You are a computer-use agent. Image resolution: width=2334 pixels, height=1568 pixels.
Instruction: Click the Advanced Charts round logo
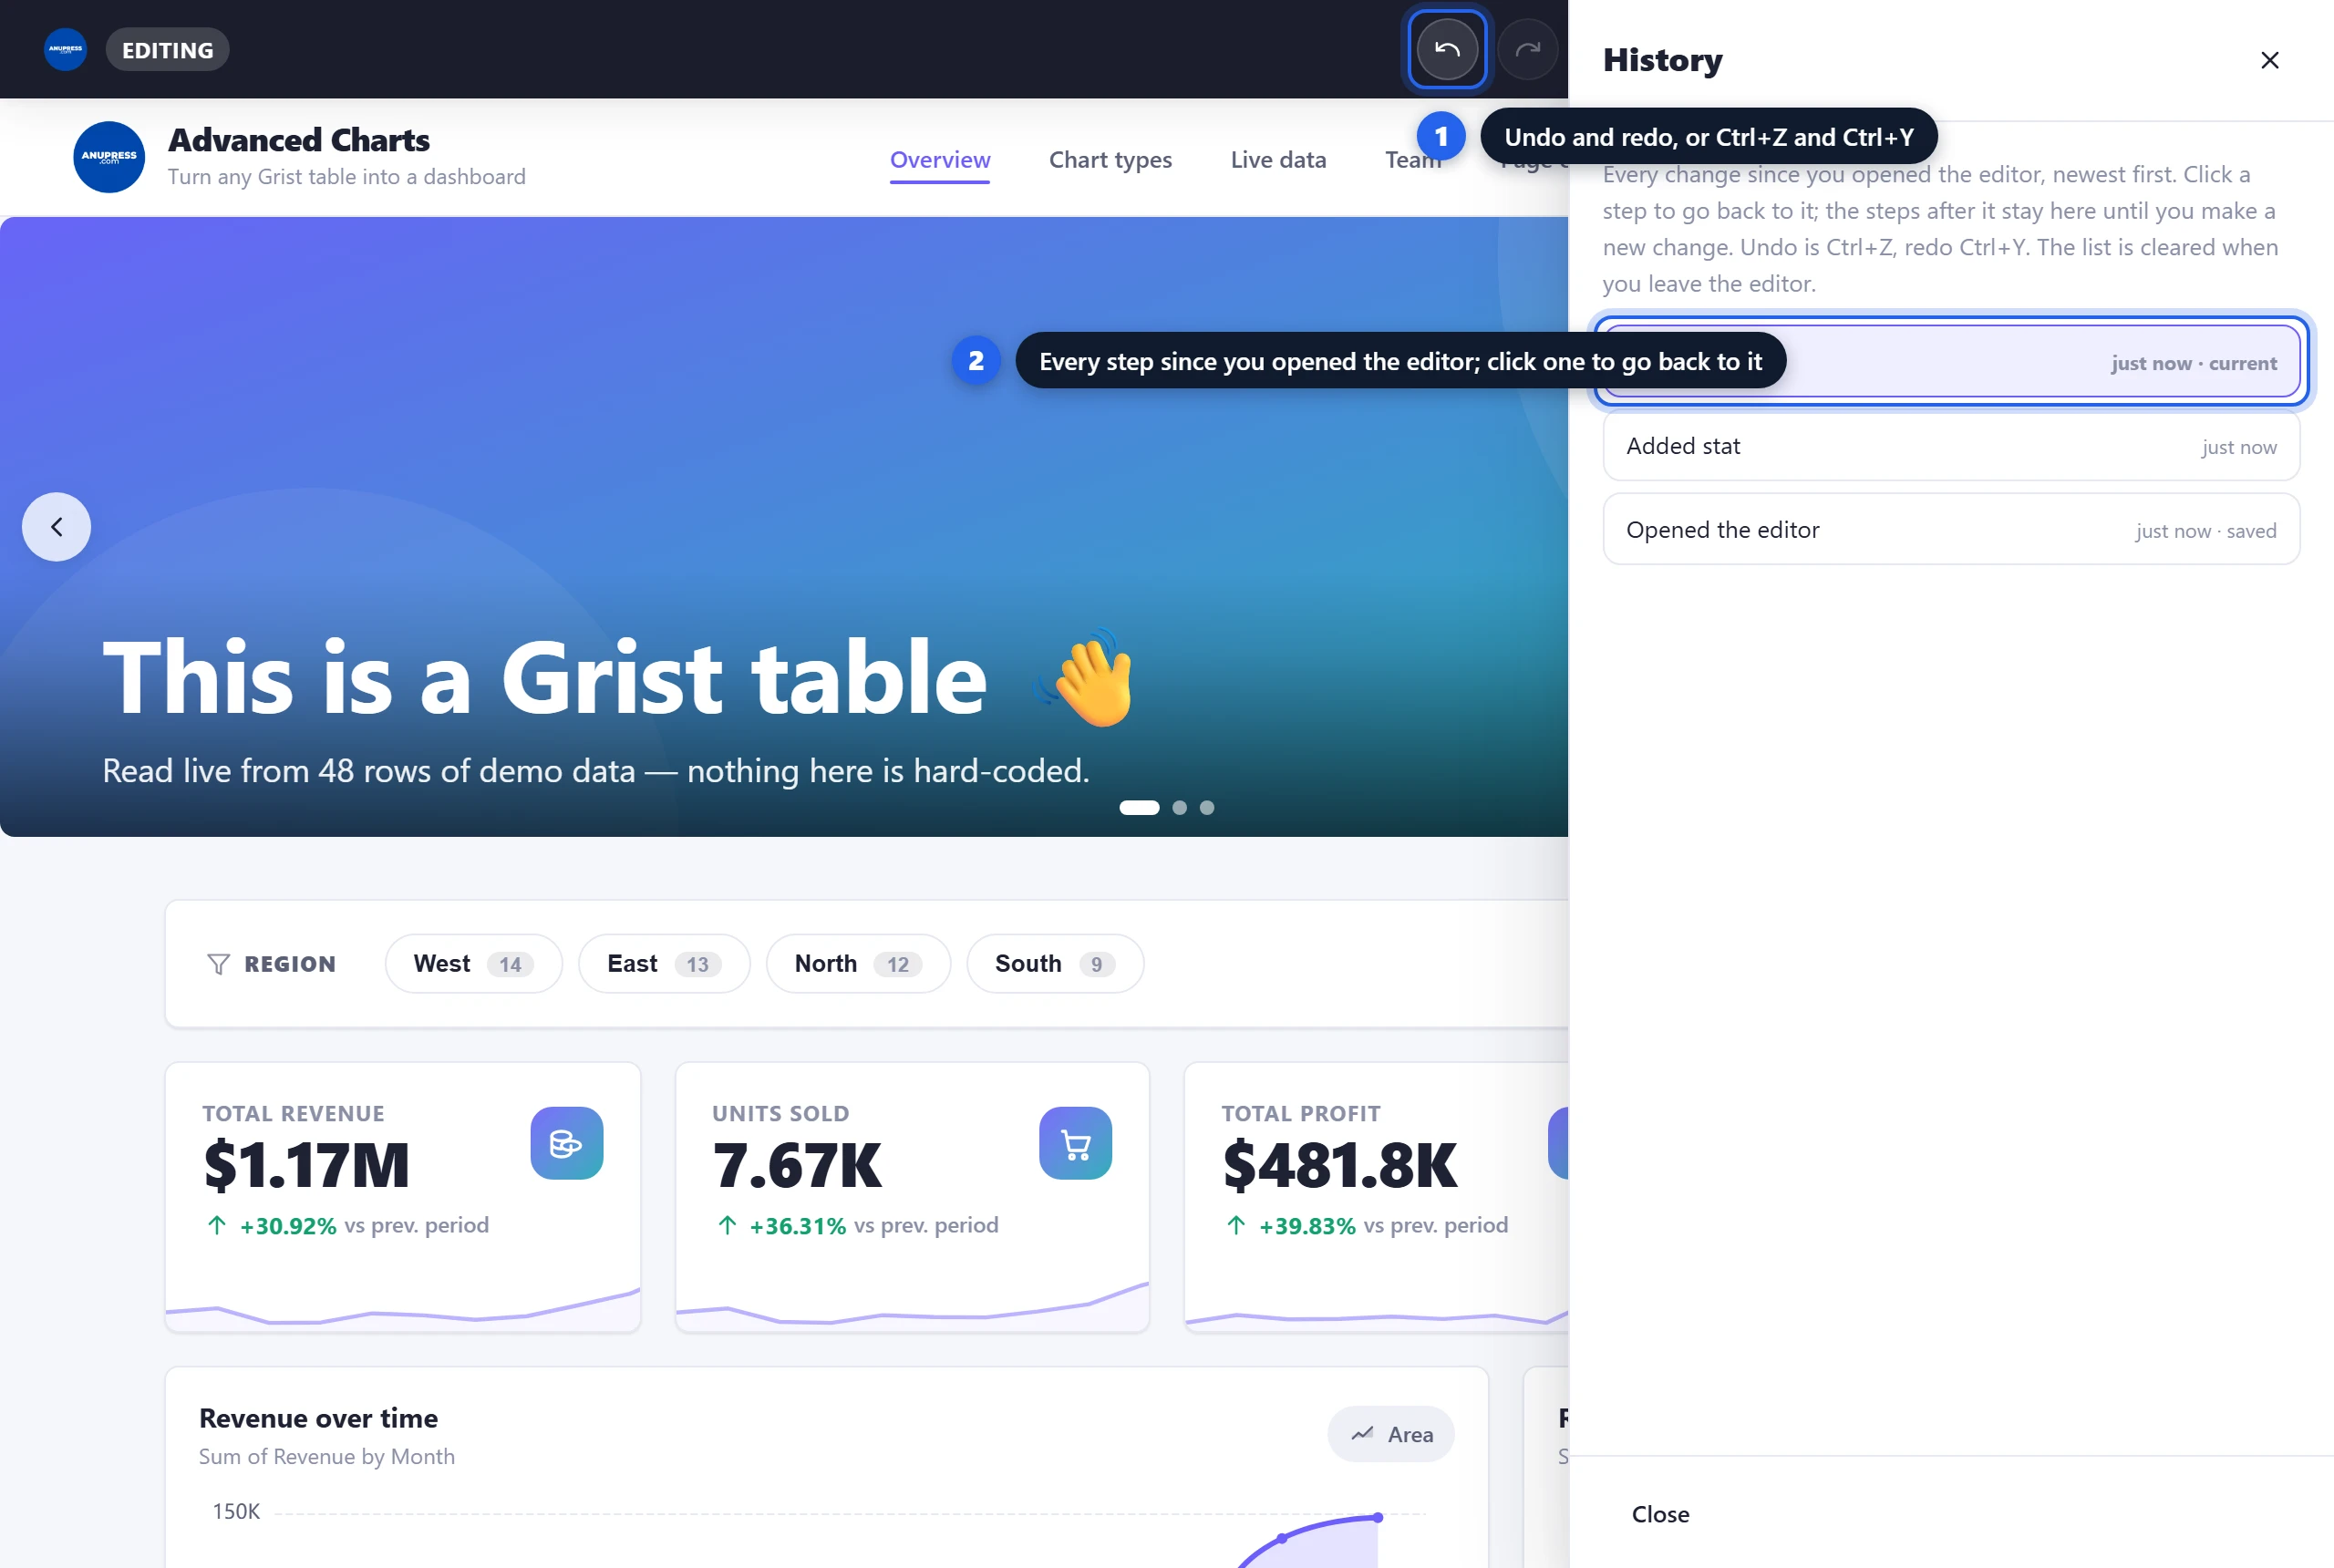pos(109,157)
